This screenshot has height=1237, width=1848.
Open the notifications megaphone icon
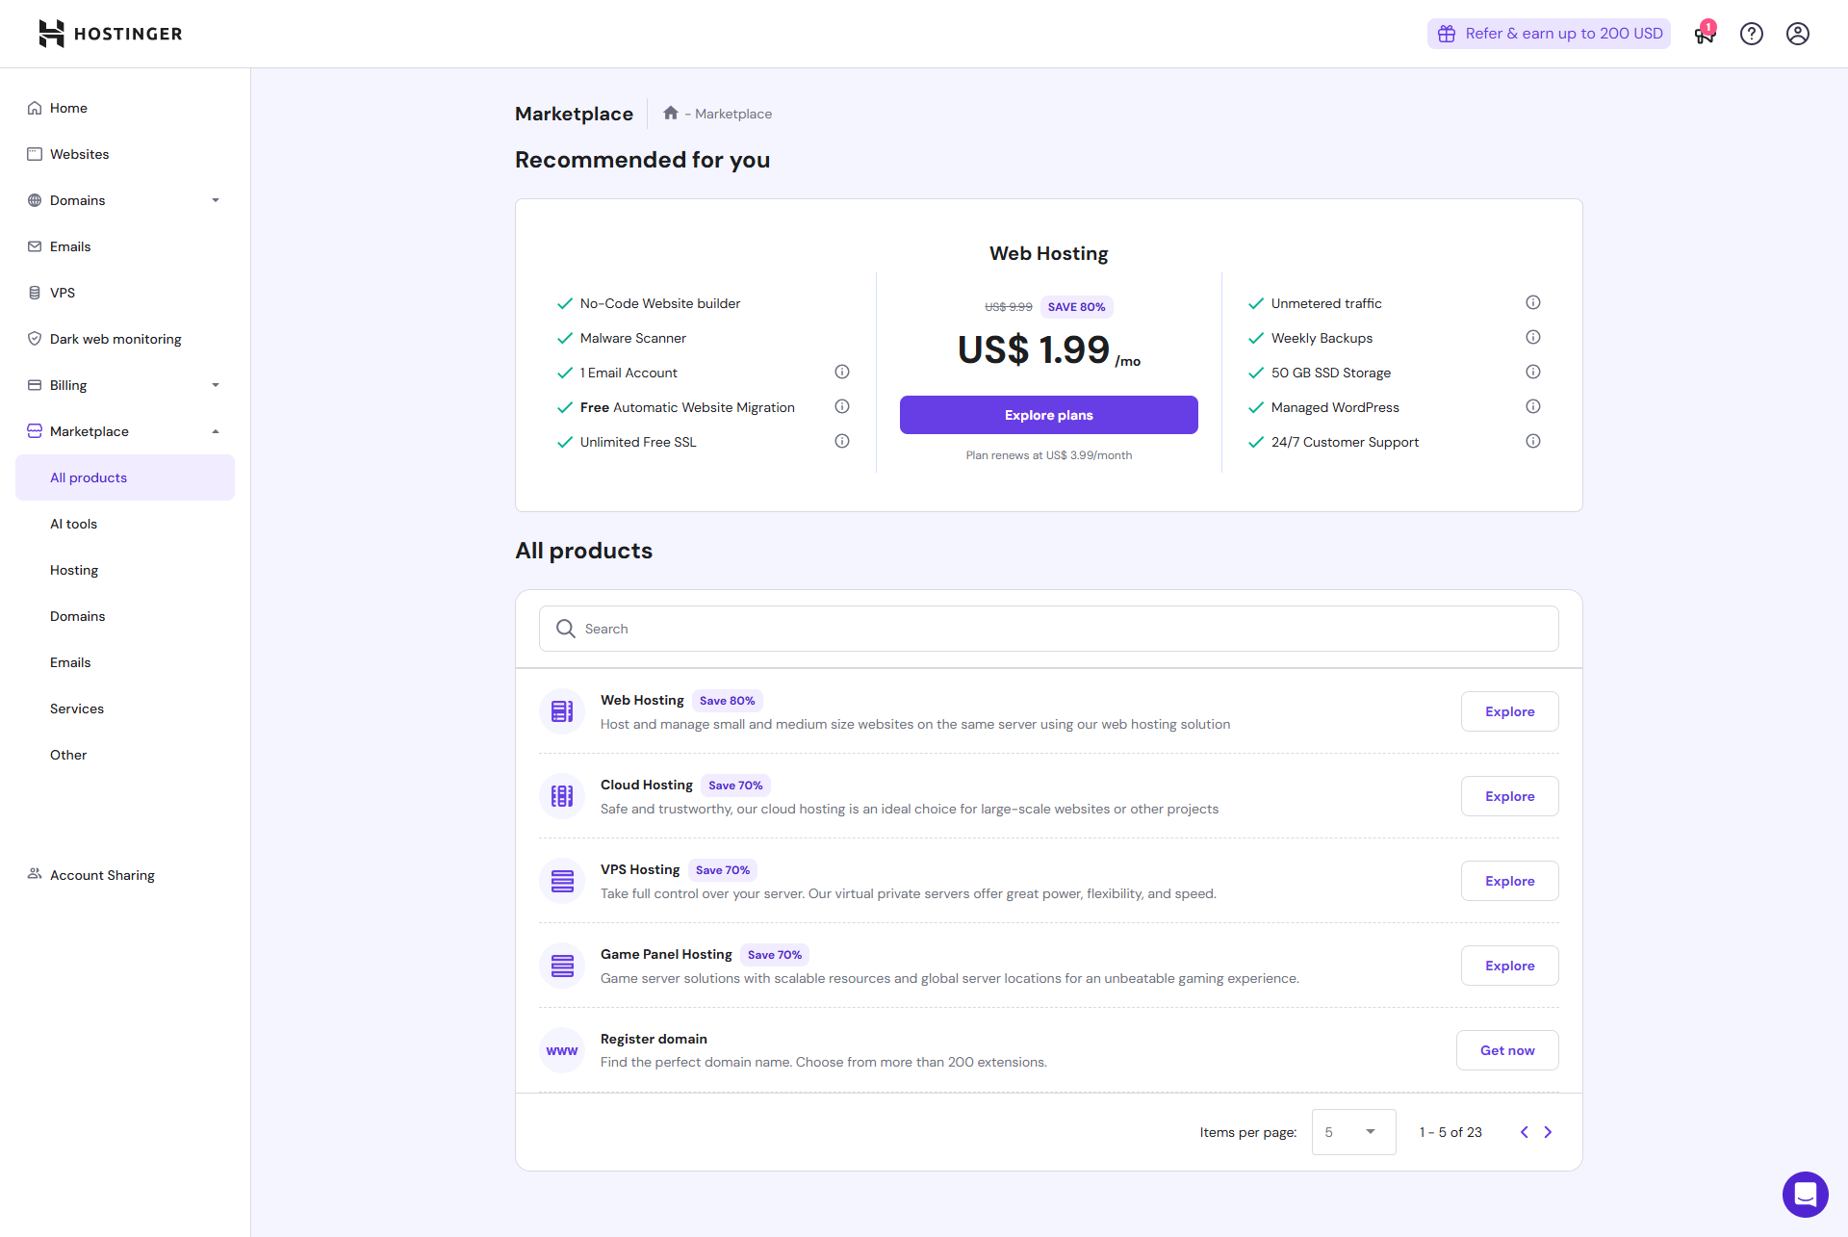click(1705, 34)
